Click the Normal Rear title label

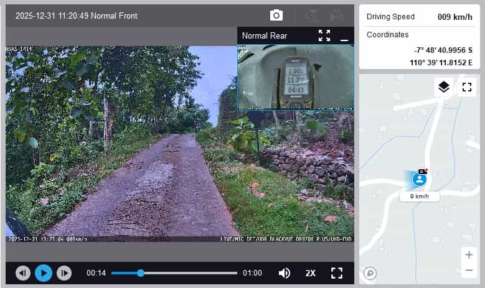[x=265, y=35]
